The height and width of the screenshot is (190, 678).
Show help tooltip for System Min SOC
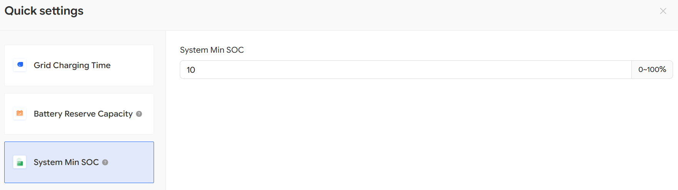(x=105, y=162)
